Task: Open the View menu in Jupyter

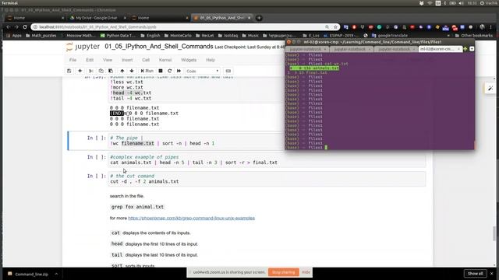Action: click(x=108, y=60)
